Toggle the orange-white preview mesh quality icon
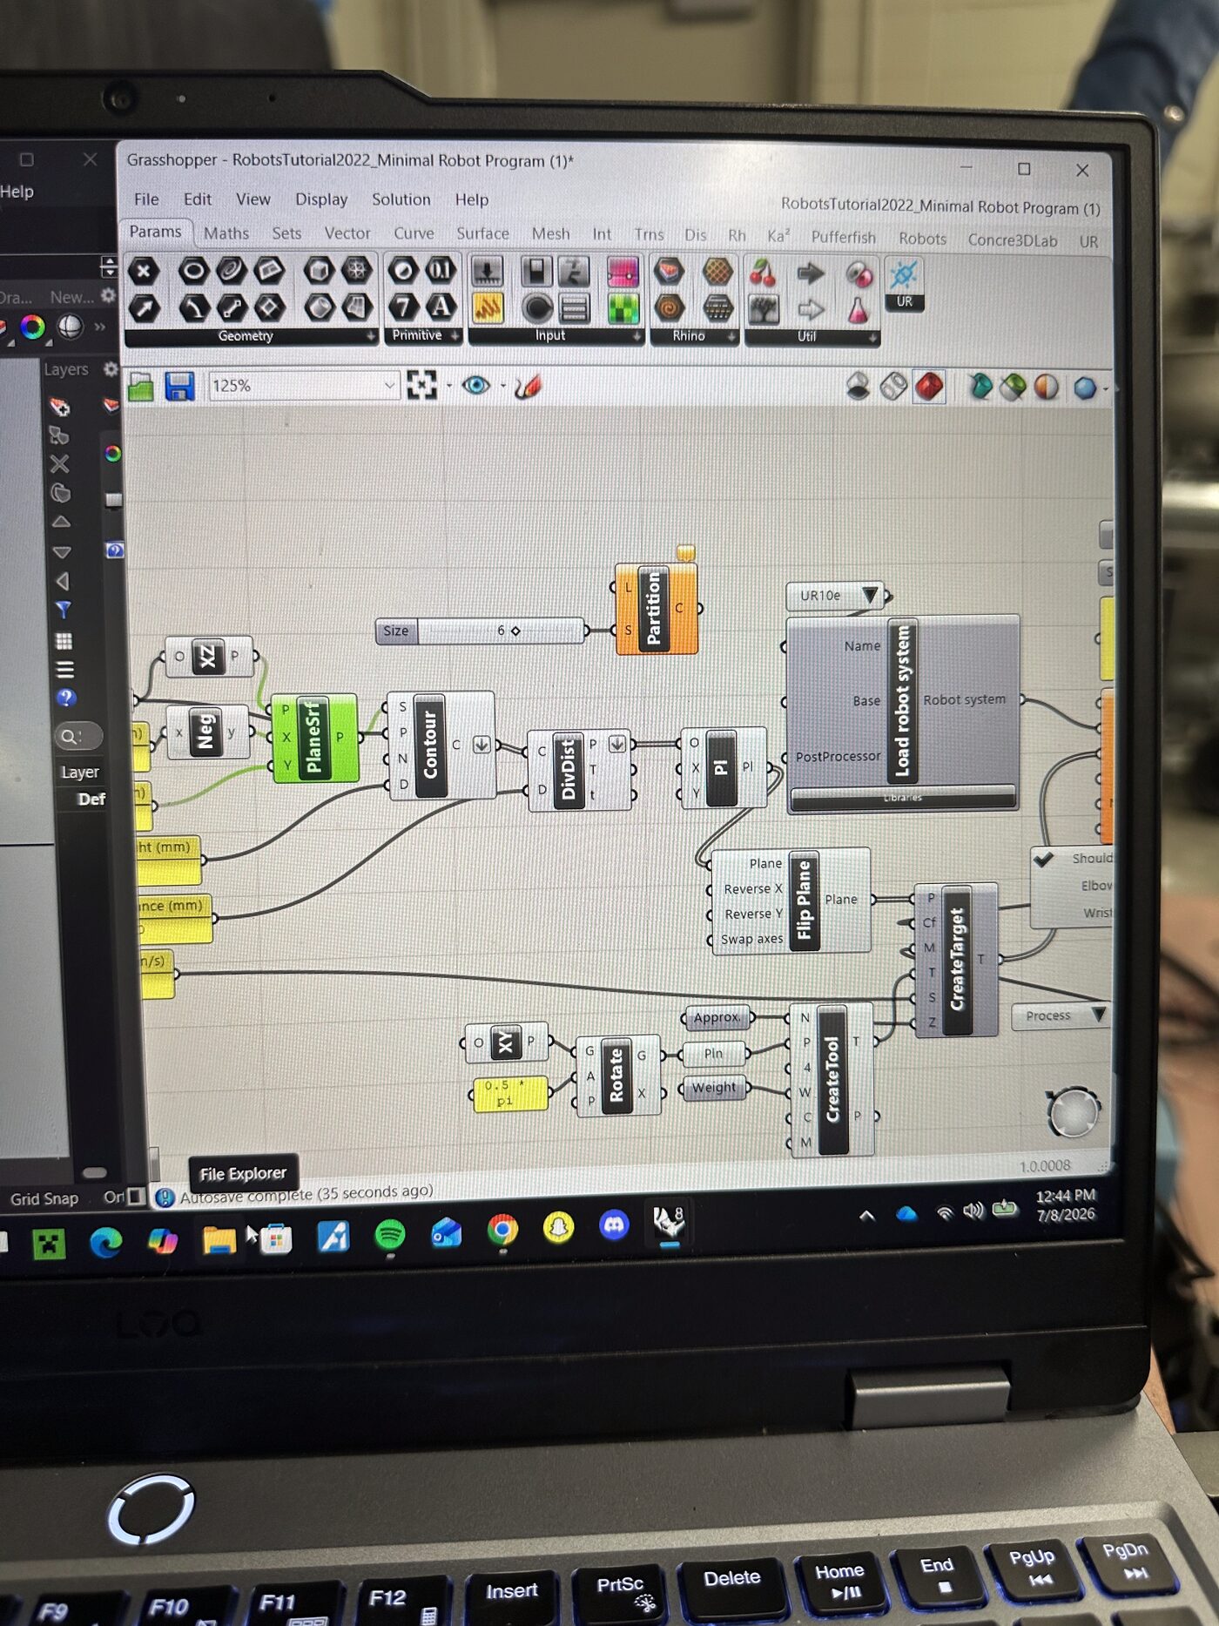1219x1626 pixels. 1047,387
